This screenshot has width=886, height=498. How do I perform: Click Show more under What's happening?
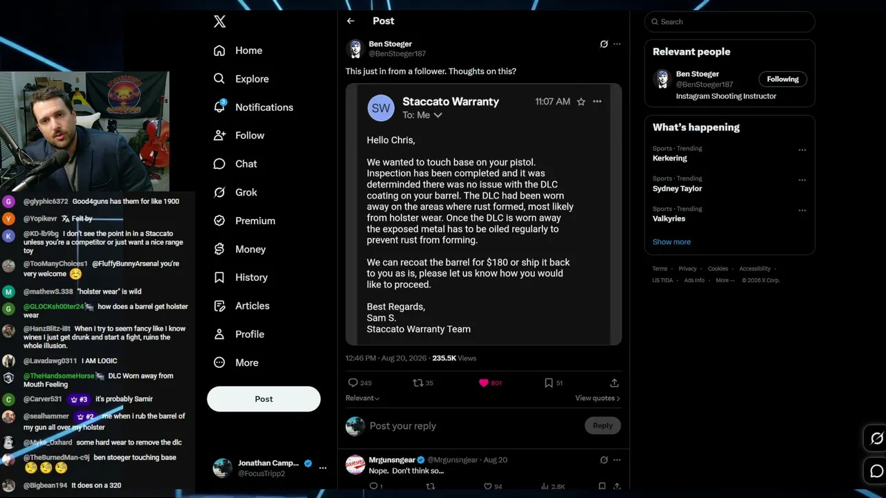[x=671, y=242]
